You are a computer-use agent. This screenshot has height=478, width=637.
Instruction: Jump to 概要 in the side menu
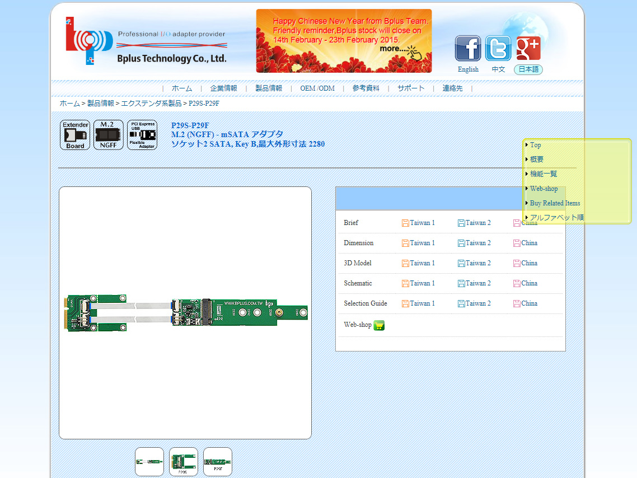(536, 159)
